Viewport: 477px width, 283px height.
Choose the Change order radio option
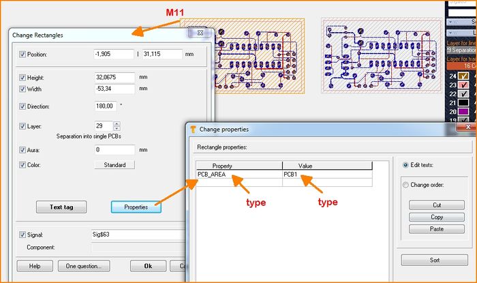pos(406,185)
